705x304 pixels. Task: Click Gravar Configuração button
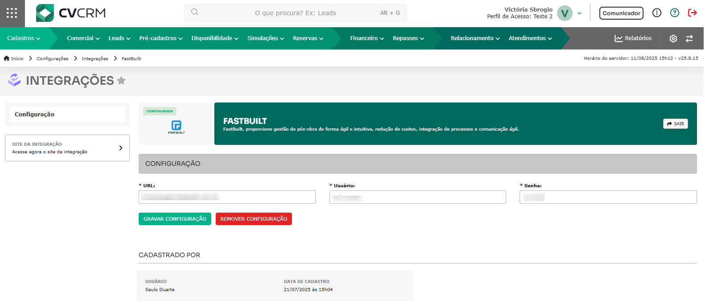coord(175,219)
